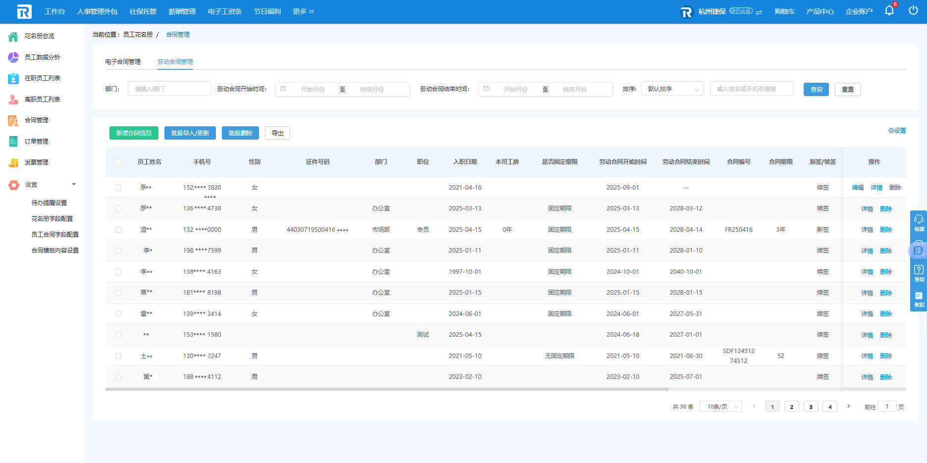927x463 pixels.
Task: Check the checkbox for 温** row
Action: click(118, 230)
